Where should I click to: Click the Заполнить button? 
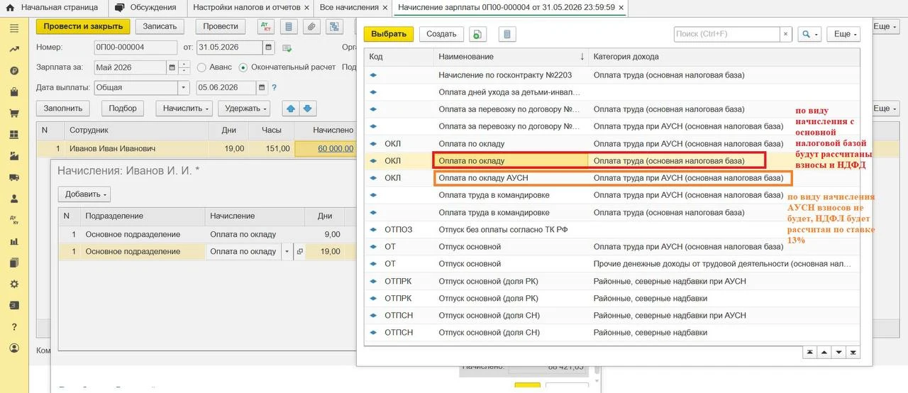coord(65,109)
